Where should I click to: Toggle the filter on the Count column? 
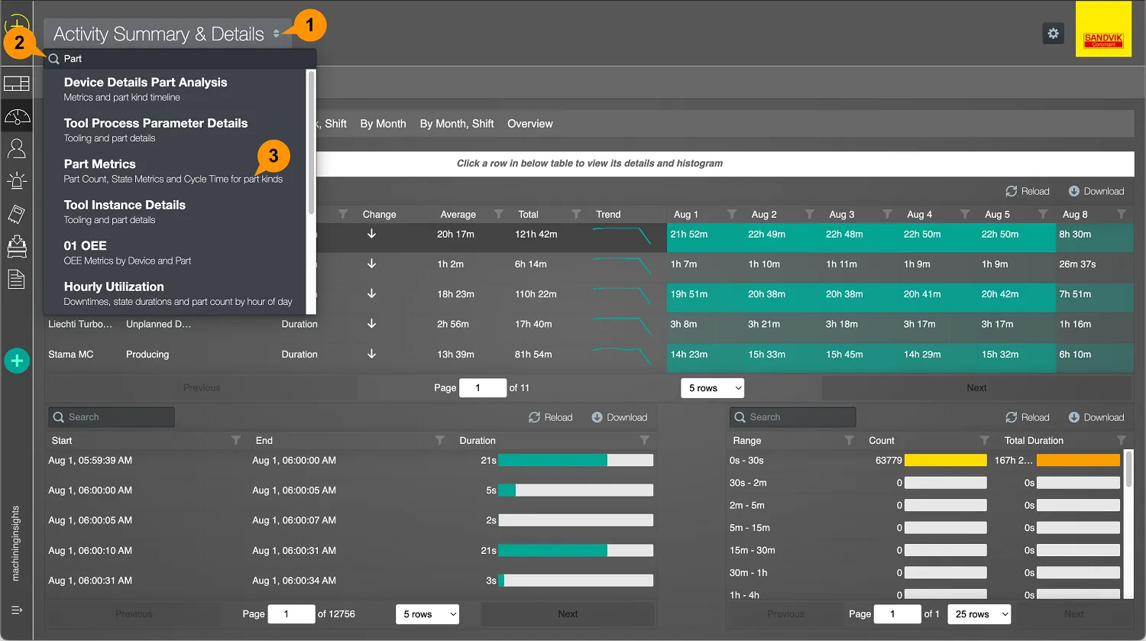[x=985, y=441]
